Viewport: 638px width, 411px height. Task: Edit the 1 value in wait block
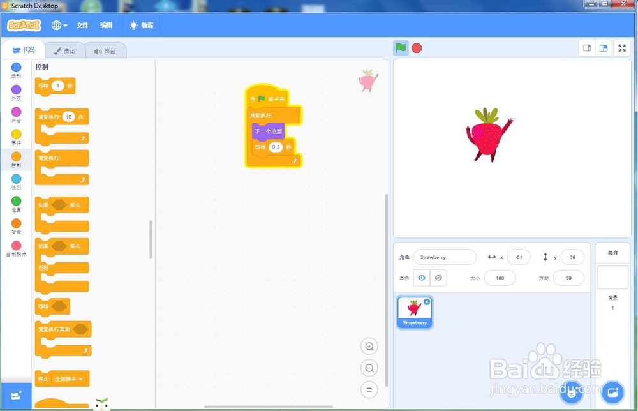click(x=58, y=86)
